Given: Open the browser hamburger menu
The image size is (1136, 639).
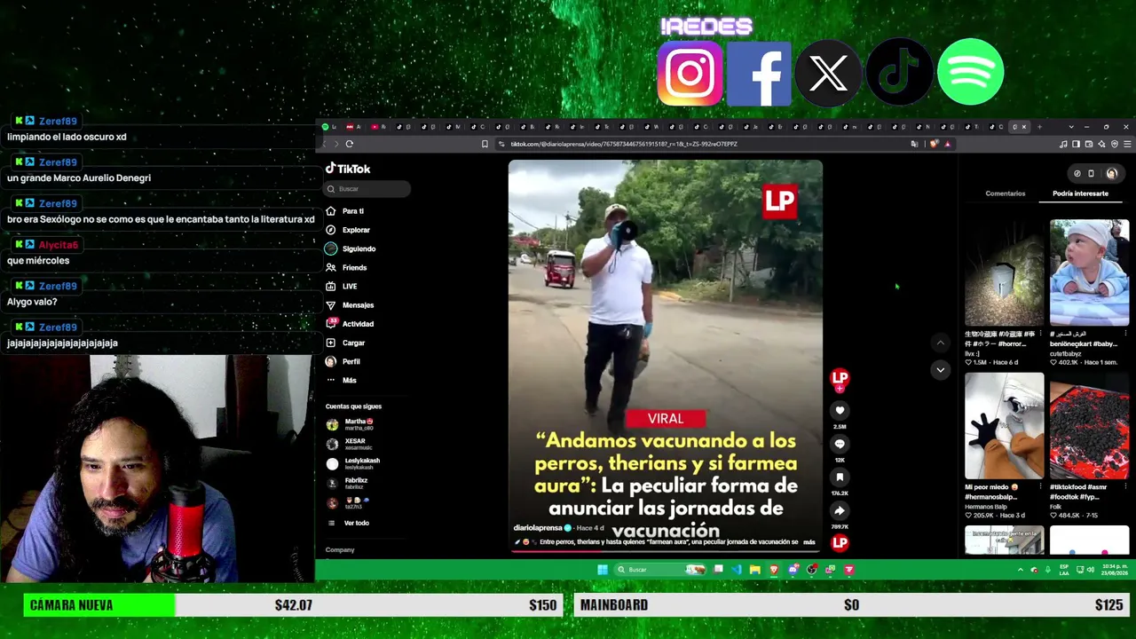Looking at the screenshot, I should tap(1127, 144).
